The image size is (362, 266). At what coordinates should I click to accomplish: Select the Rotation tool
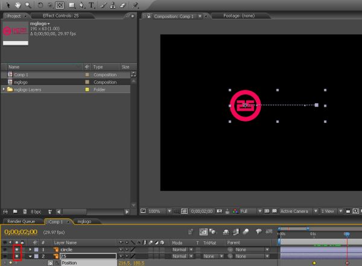tap(40, 5)
